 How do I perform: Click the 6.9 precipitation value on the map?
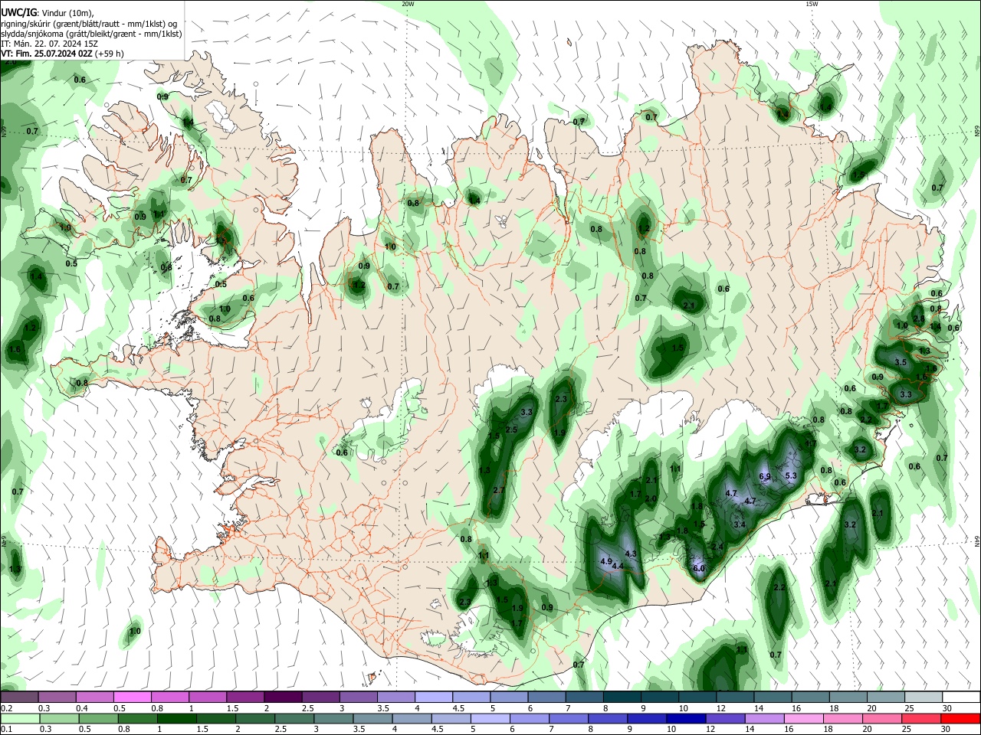click(x=764, y=476)
